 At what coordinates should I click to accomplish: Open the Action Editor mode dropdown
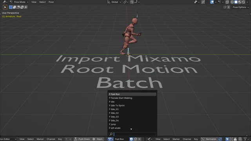(8, 139)
